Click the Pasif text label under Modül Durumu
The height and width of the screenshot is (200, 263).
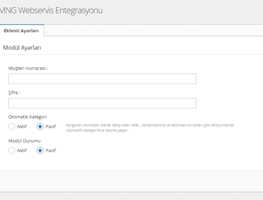51,151
